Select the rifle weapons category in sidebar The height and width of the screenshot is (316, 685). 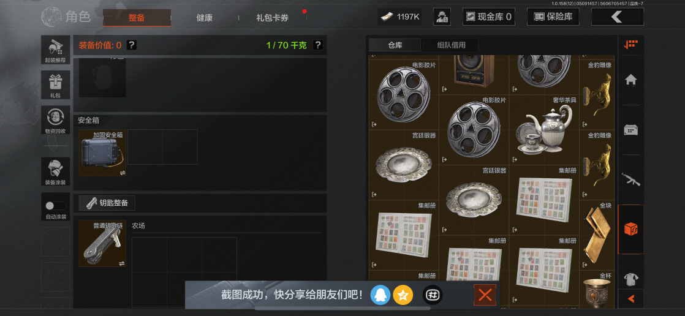pyautogui.click(x=630, y=179)
